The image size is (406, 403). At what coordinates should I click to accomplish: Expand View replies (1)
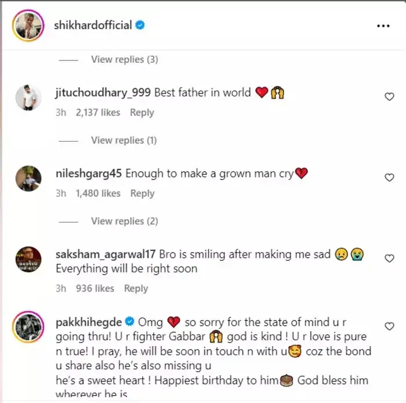tap(124, 140)
